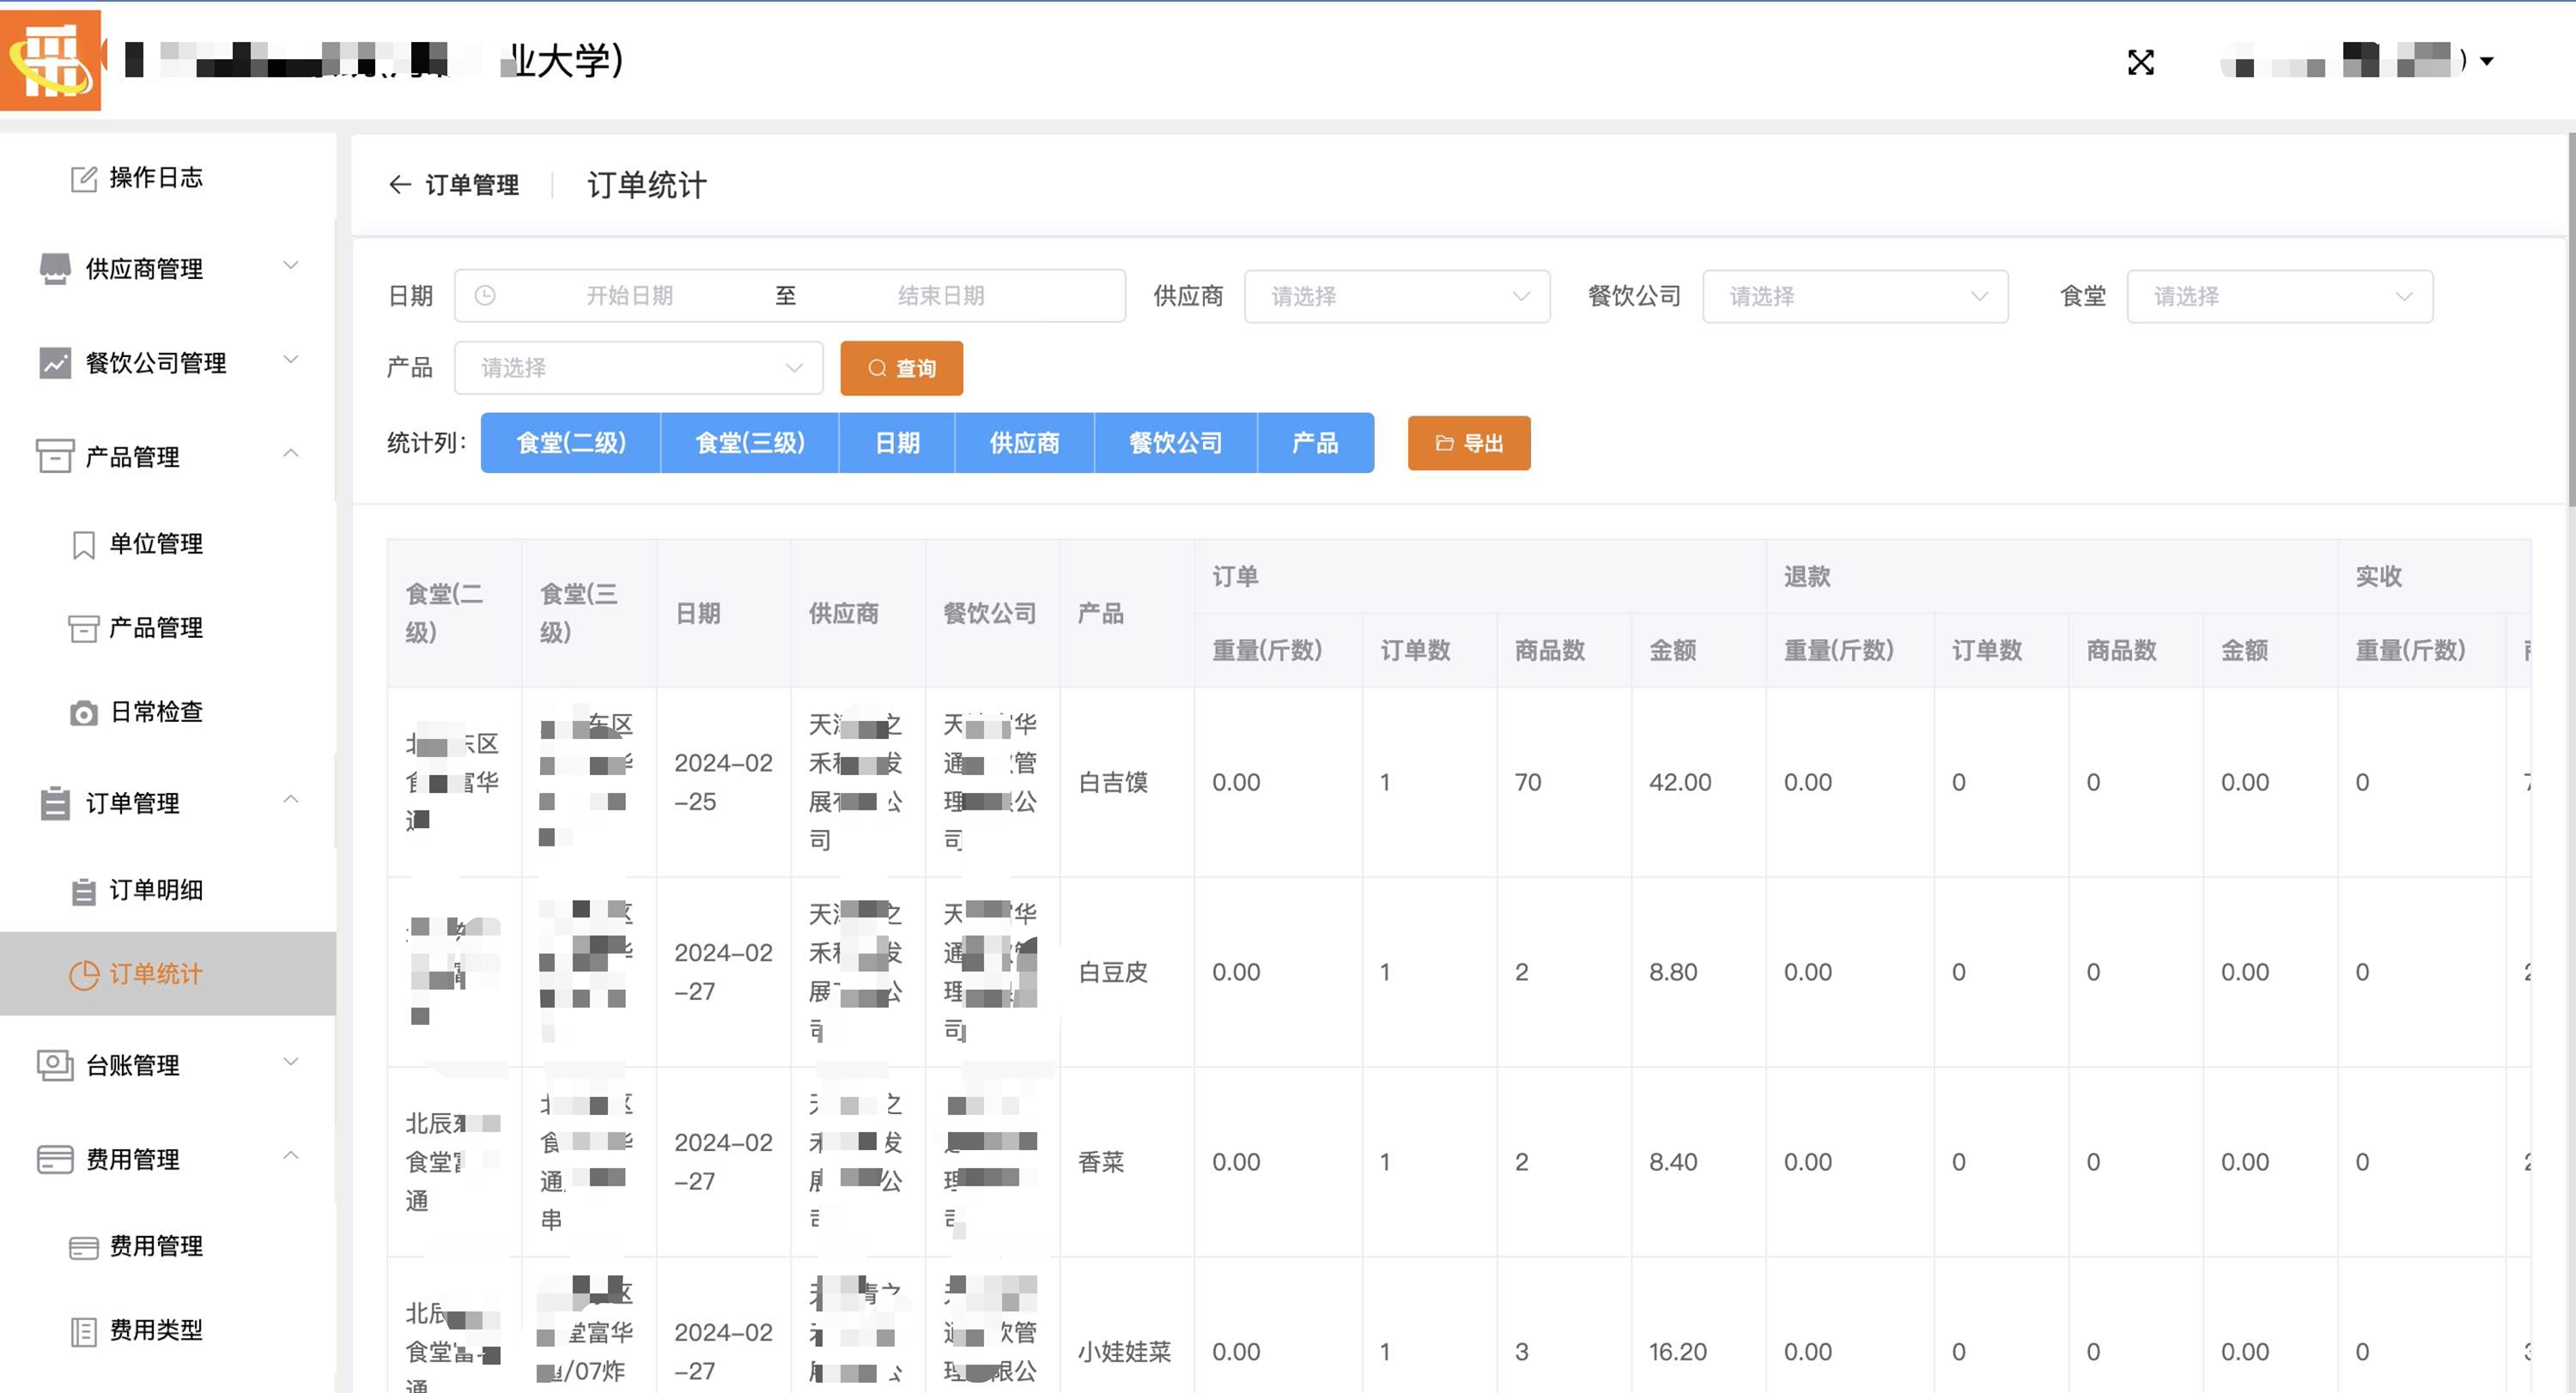Viewport: 2576px width, 1393px height.
Task: Open 订单明细 submenu item
Action: pyautogui.click(x=156, y=889)
